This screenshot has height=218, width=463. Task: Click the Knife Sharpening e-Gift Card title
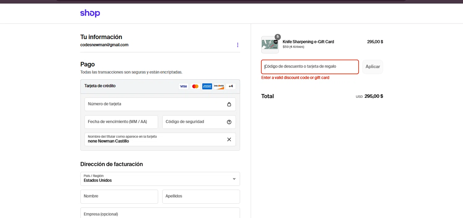click(x=308, y=42)
